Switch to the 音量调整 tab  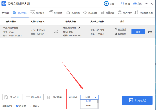click(x=108, y=13)
